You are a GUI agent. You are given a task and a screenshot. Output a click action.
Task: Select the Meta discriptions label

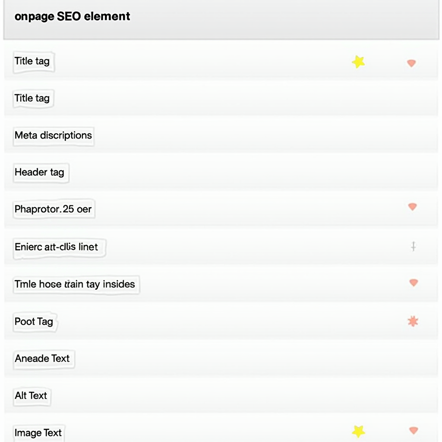pyautogui.click(x=53, y=136)
